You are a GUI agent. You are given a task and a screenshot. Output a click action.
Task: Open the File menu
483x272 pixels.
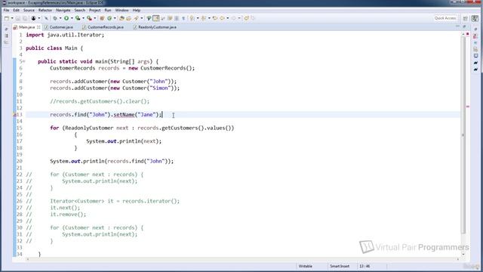pyautogui.click(x=6, y=10)
